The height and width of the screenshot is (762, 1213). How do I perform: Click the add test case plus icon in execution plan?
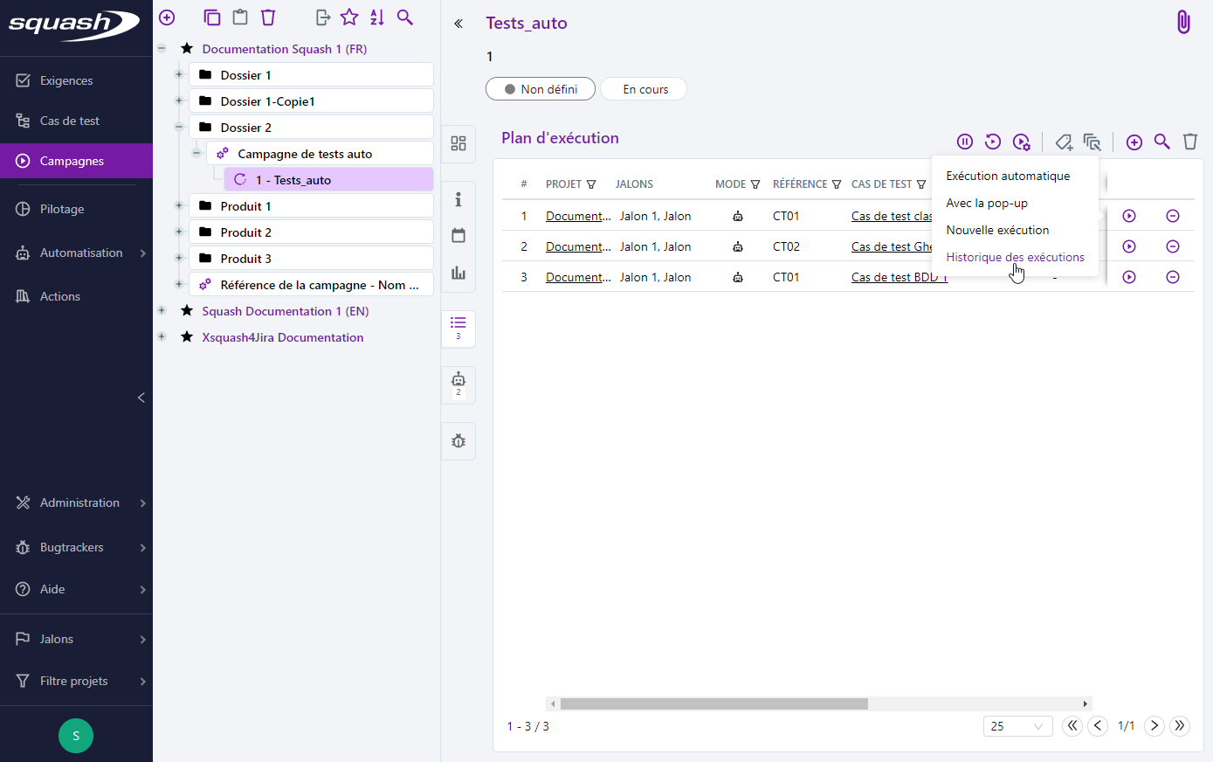coord(1134,142)
